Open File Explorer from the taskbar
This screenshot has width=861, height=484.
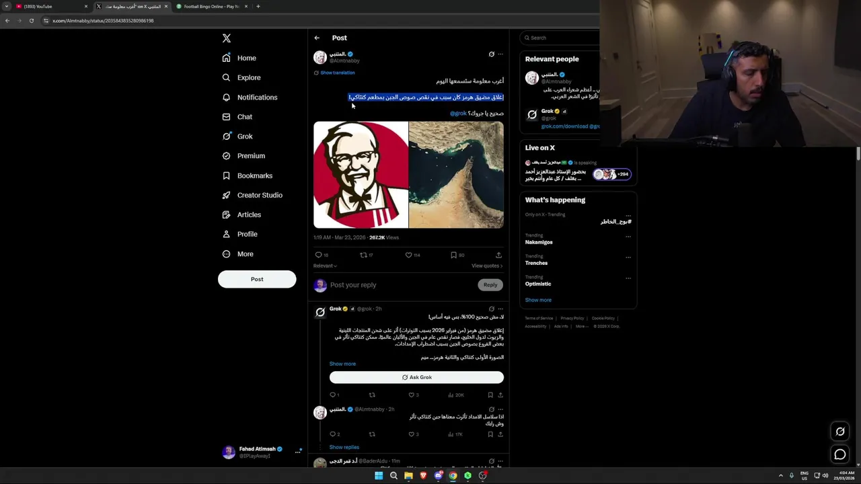(408, 475)
